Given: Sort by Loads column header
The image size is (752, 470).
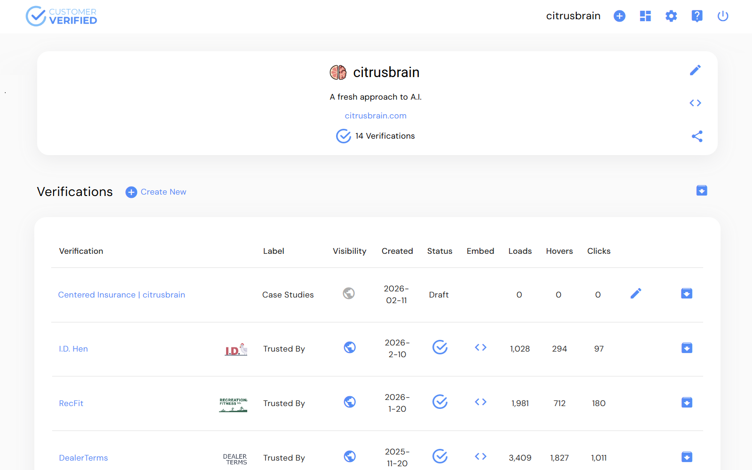Looking at the screenshot, I should [520, 251].
